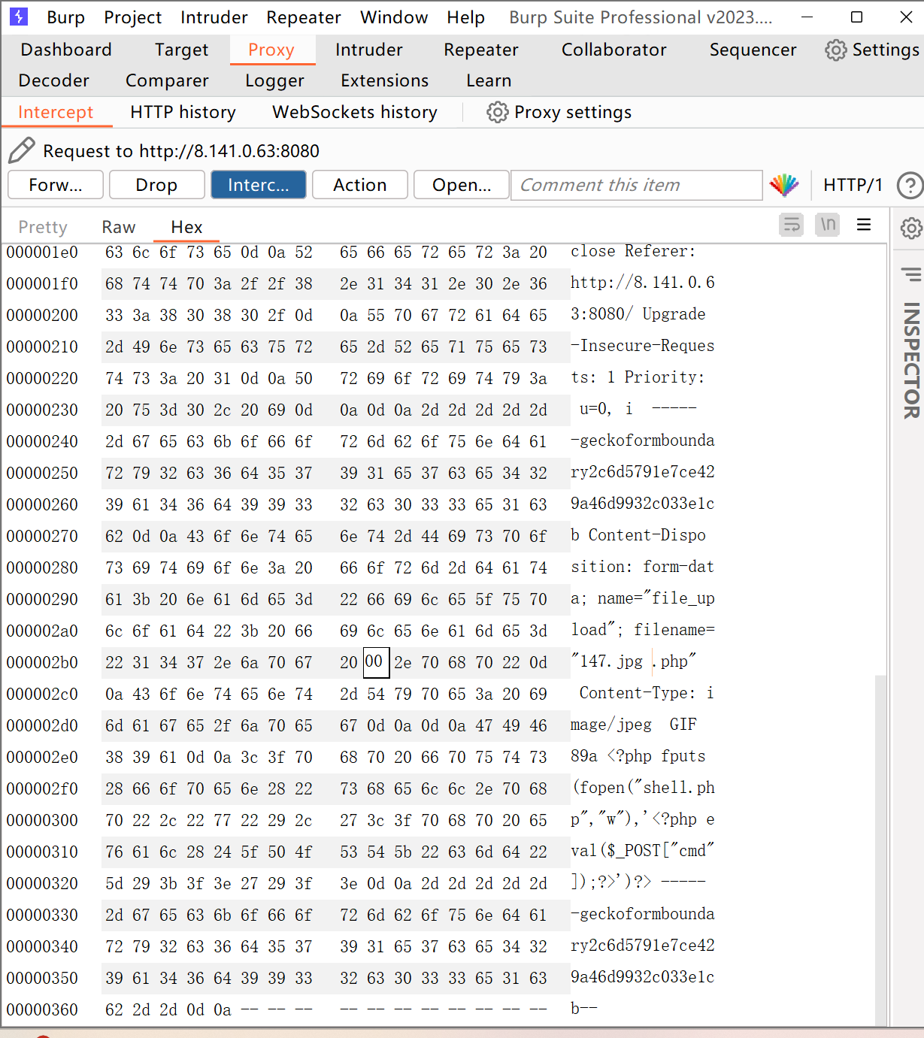Click the 'Request to http://8.141.0.63:8080' label
This screenshot has height=1038, width=924.
coord(181,151)
